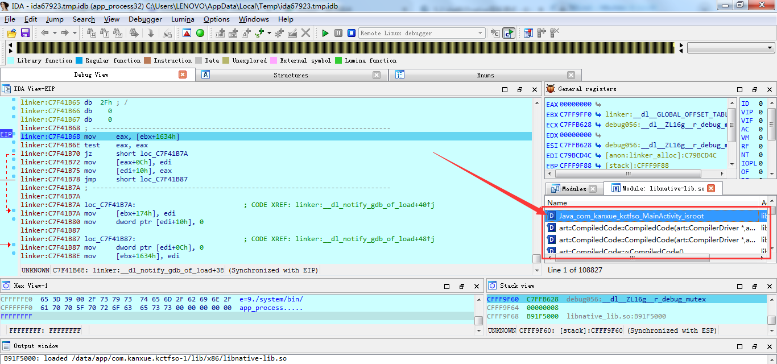Close the Debug View tab
This screenshot has width=777, height=364.
183,75
